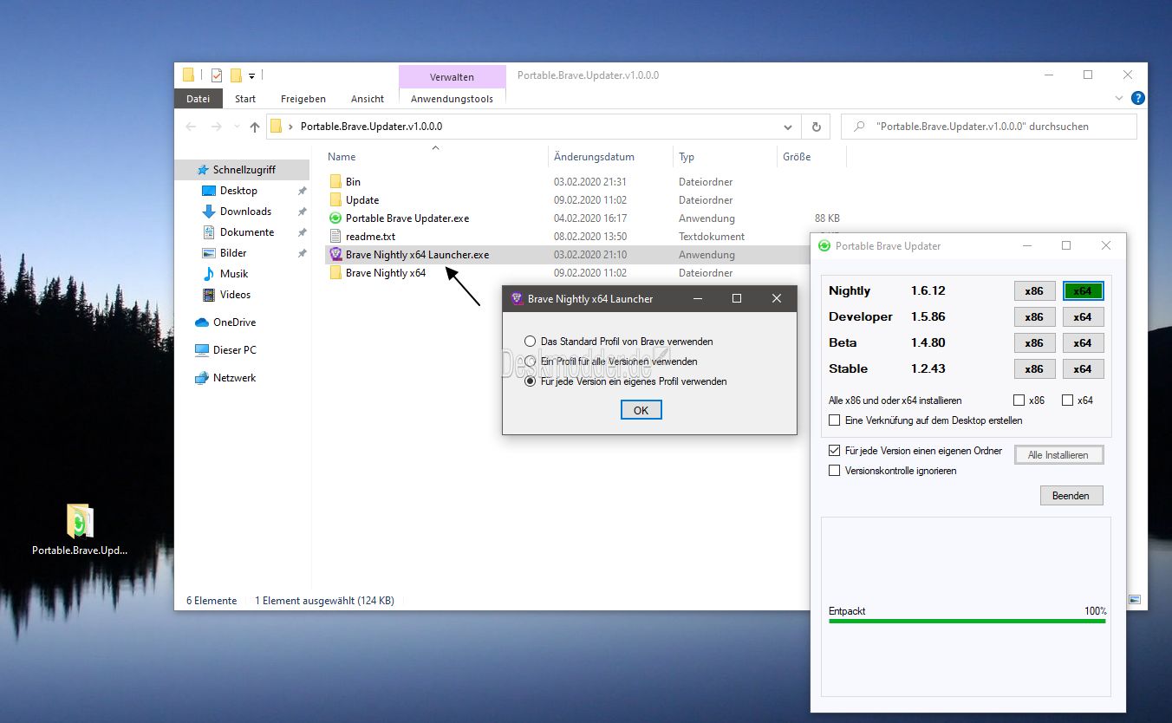Open Desktop in Explorer sidebar
Screen dimensions: 1172x723
point(238,191)
